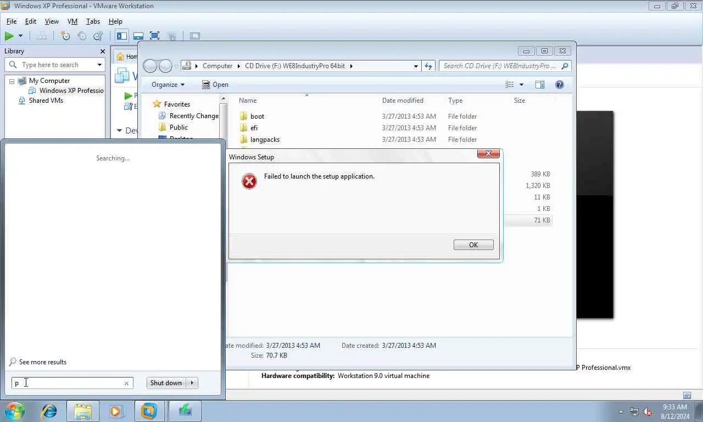Click the Windows Start orb
The height and width of the screenshot is (422, 703).
(x=15, y=410)
